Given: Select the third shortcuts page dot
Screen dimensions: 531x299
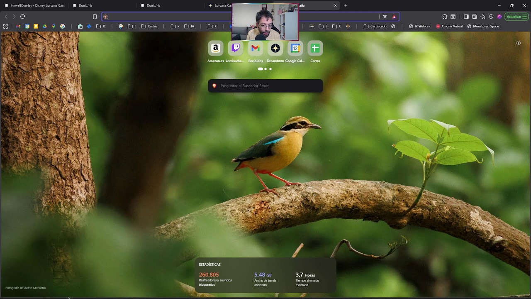Looking at the screenshot, I should pyautogui.click(x=270, y=69).
